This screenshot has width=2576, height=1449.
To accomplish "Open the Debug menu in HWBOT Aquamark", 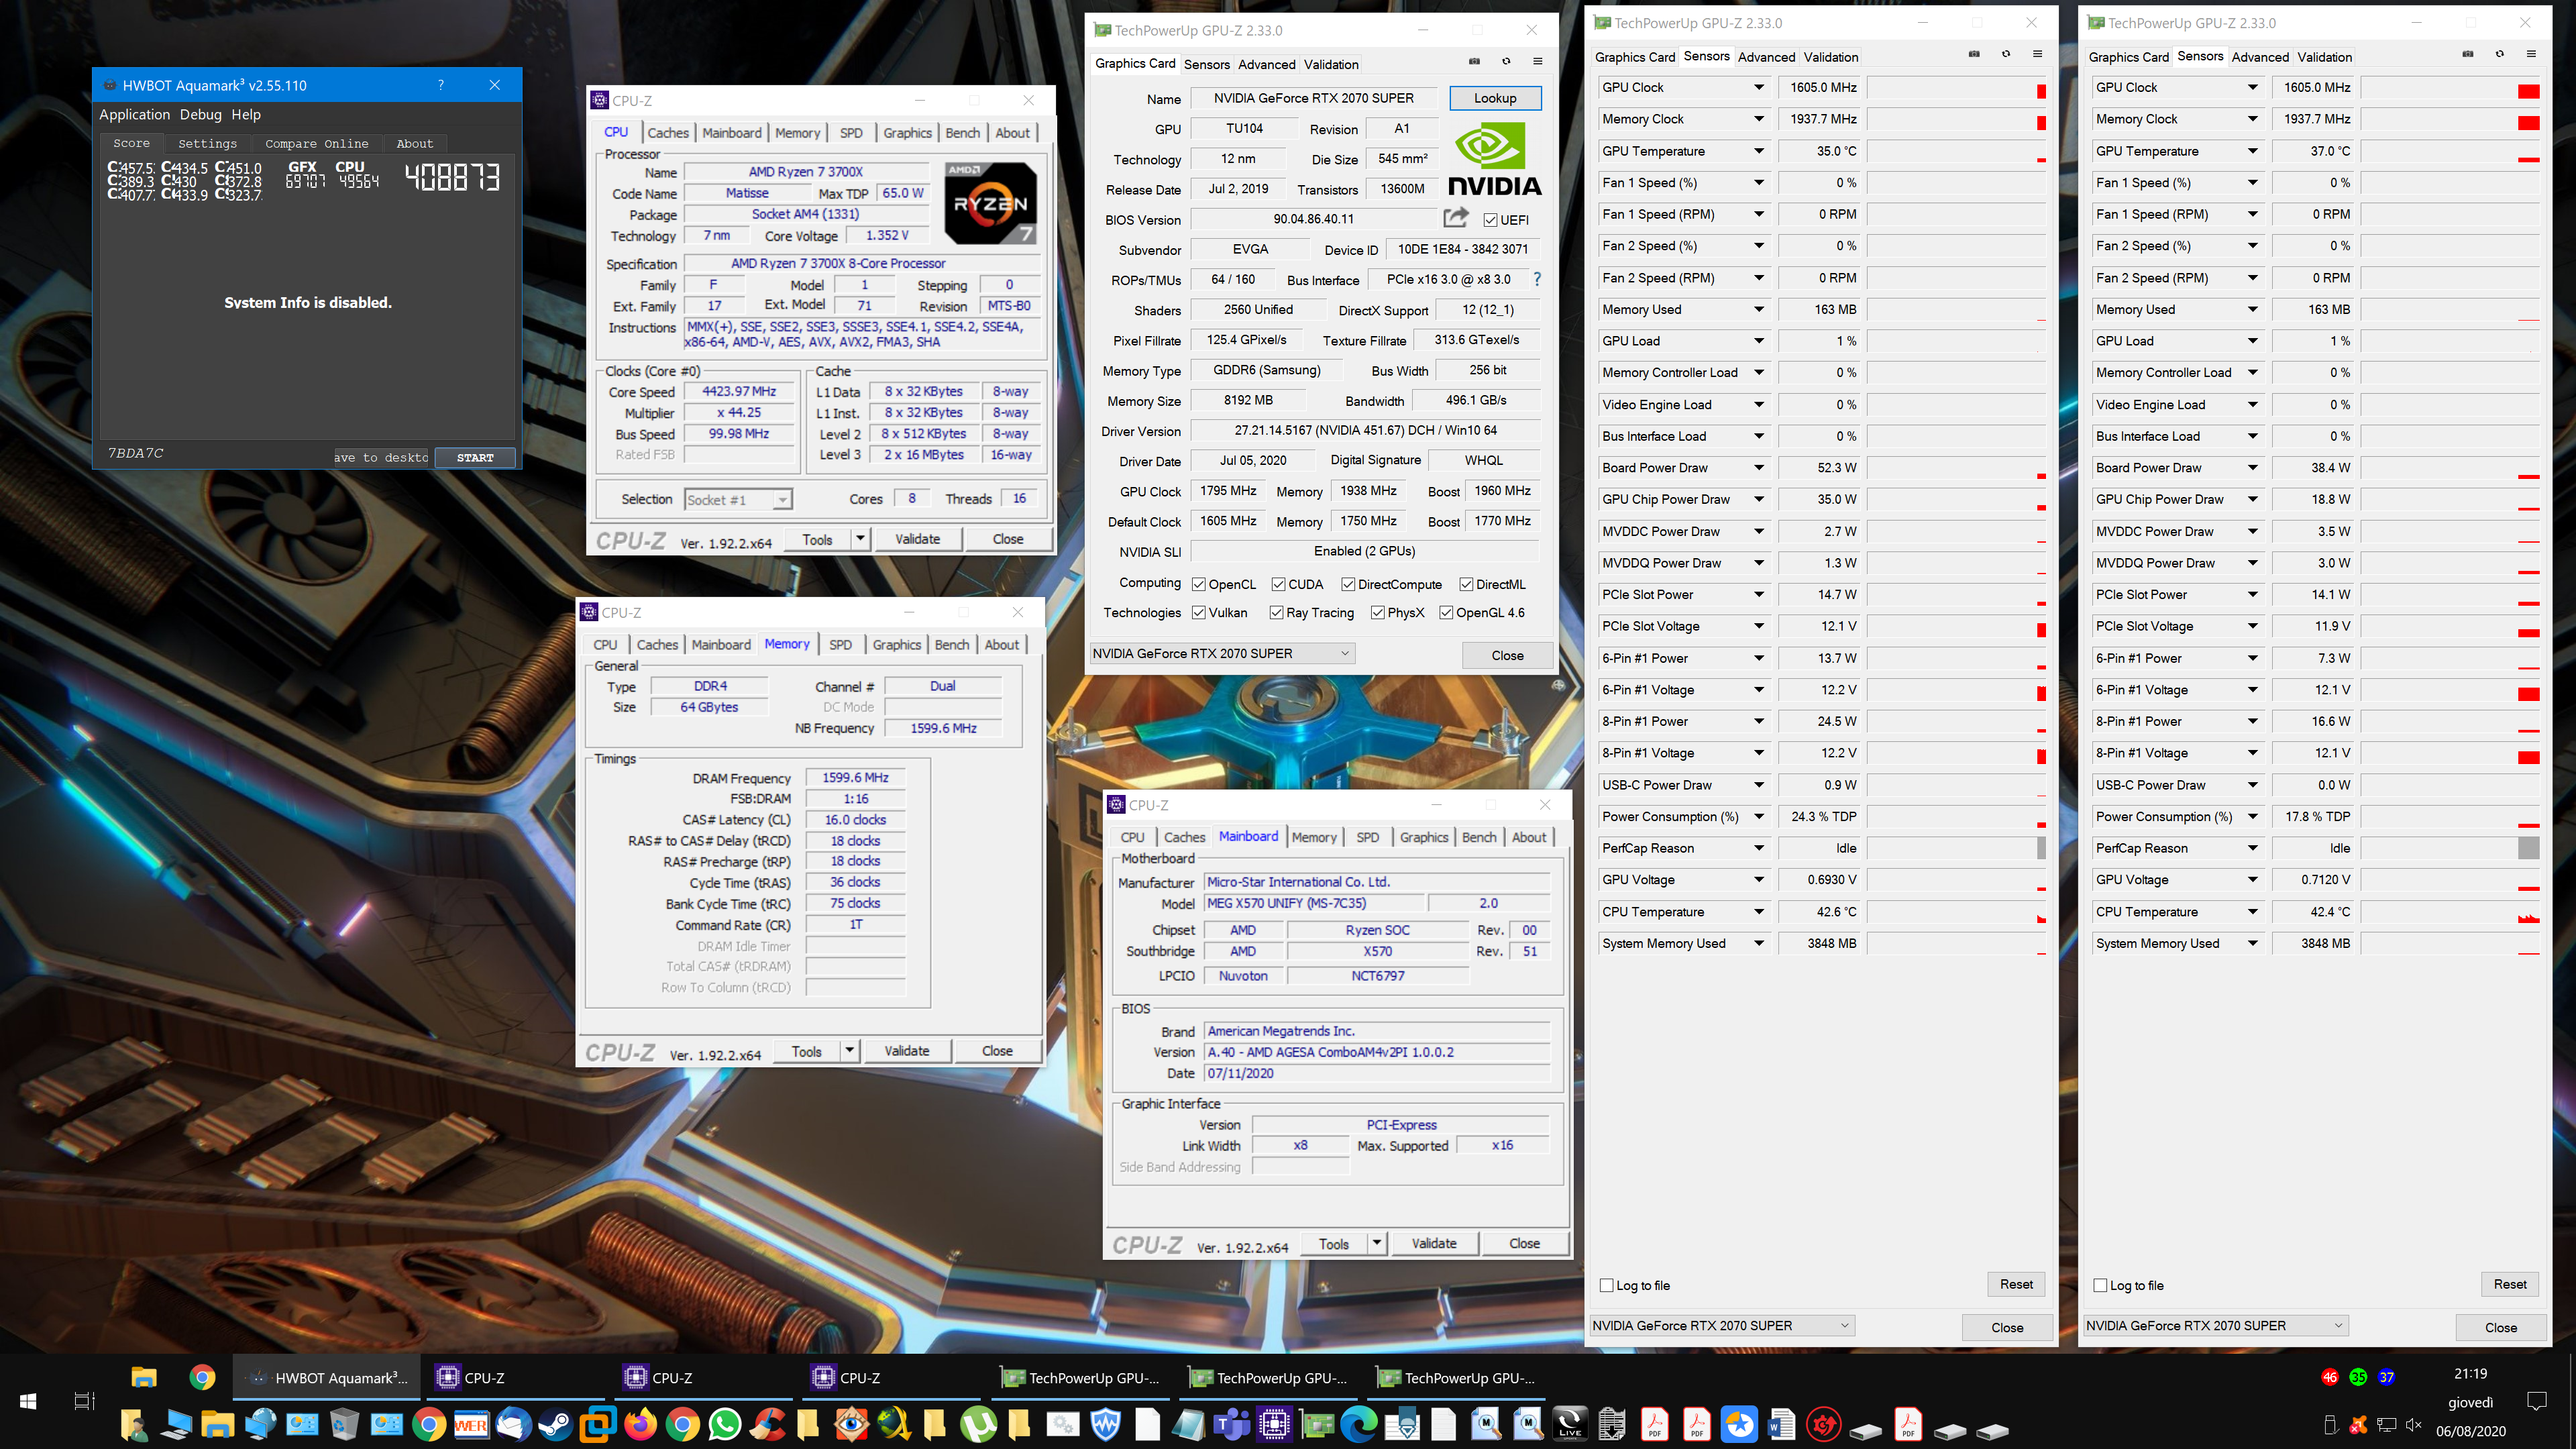I will (x=200, y=114).
